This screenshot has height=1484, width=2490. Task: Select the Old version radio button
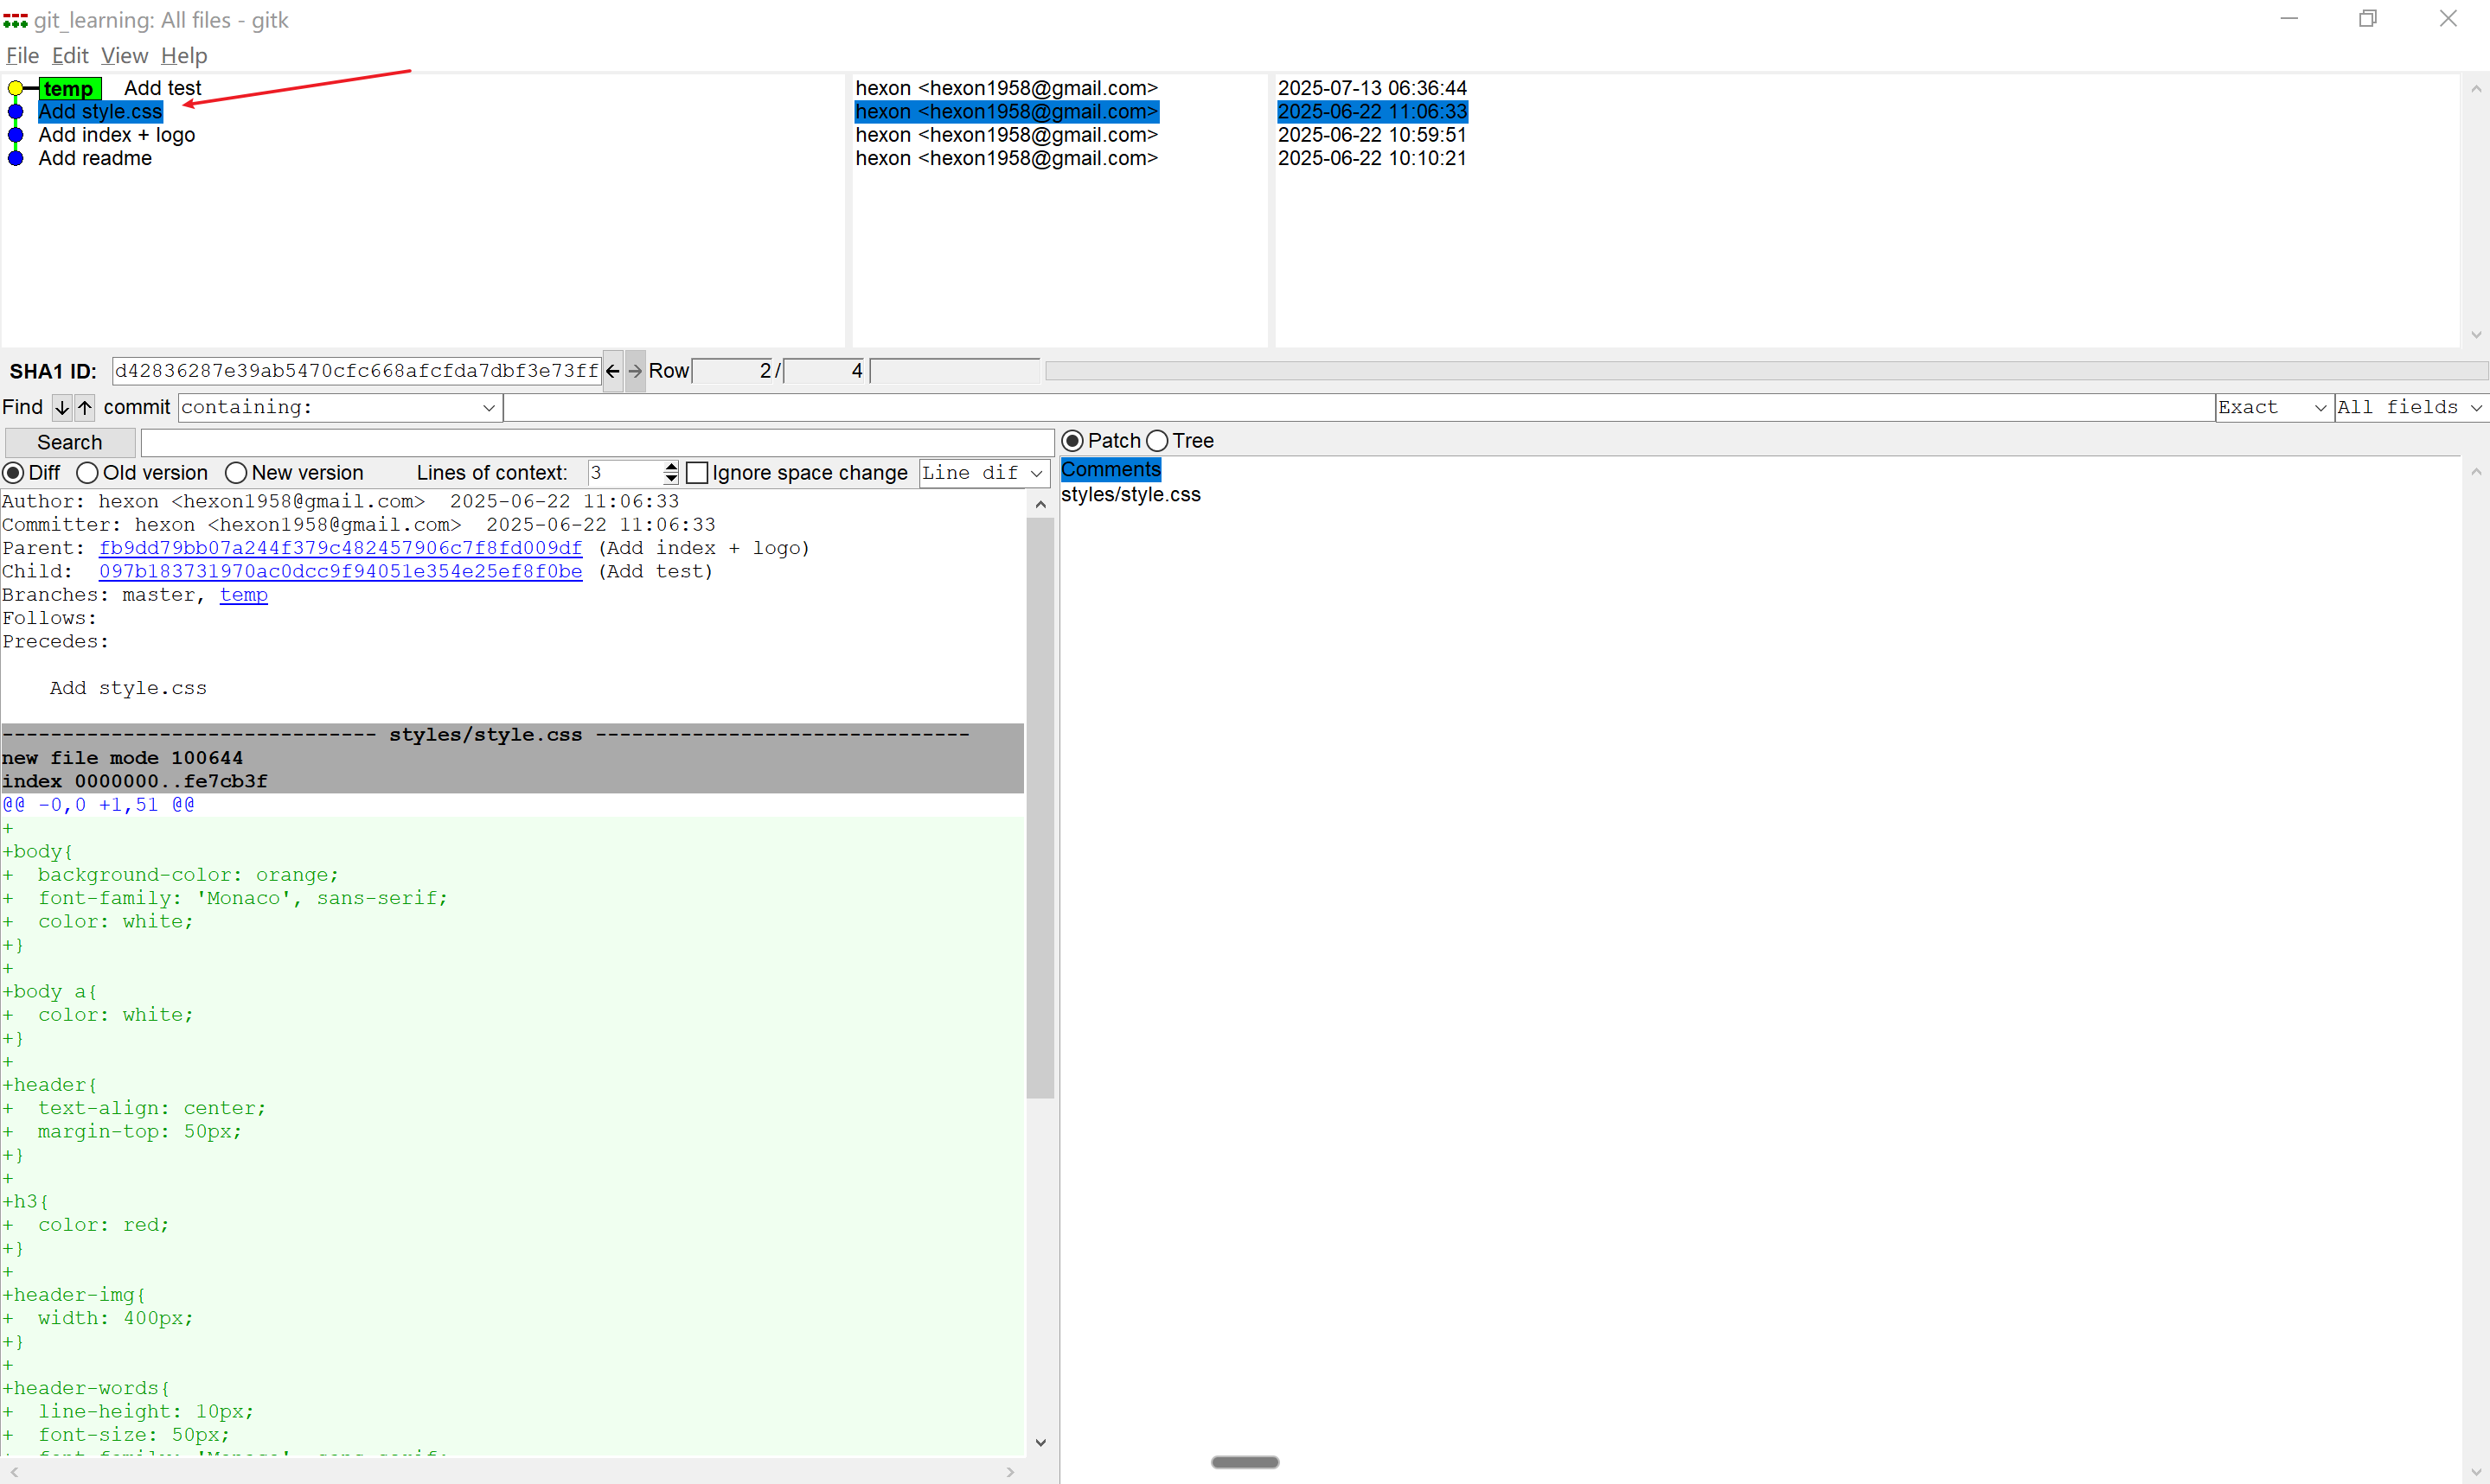pos(88,473)
